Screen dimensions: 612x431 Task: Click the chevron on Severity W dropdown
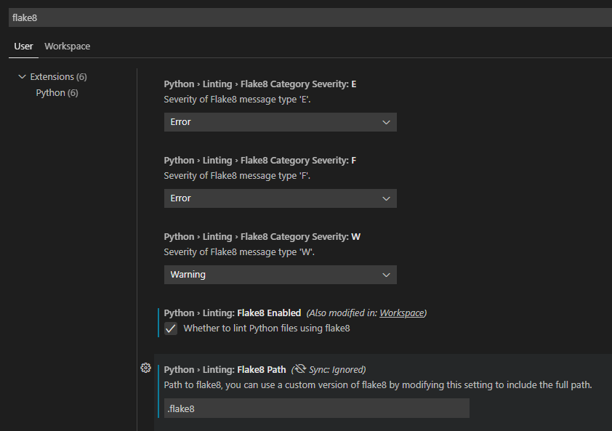click(x=386, y=275)
